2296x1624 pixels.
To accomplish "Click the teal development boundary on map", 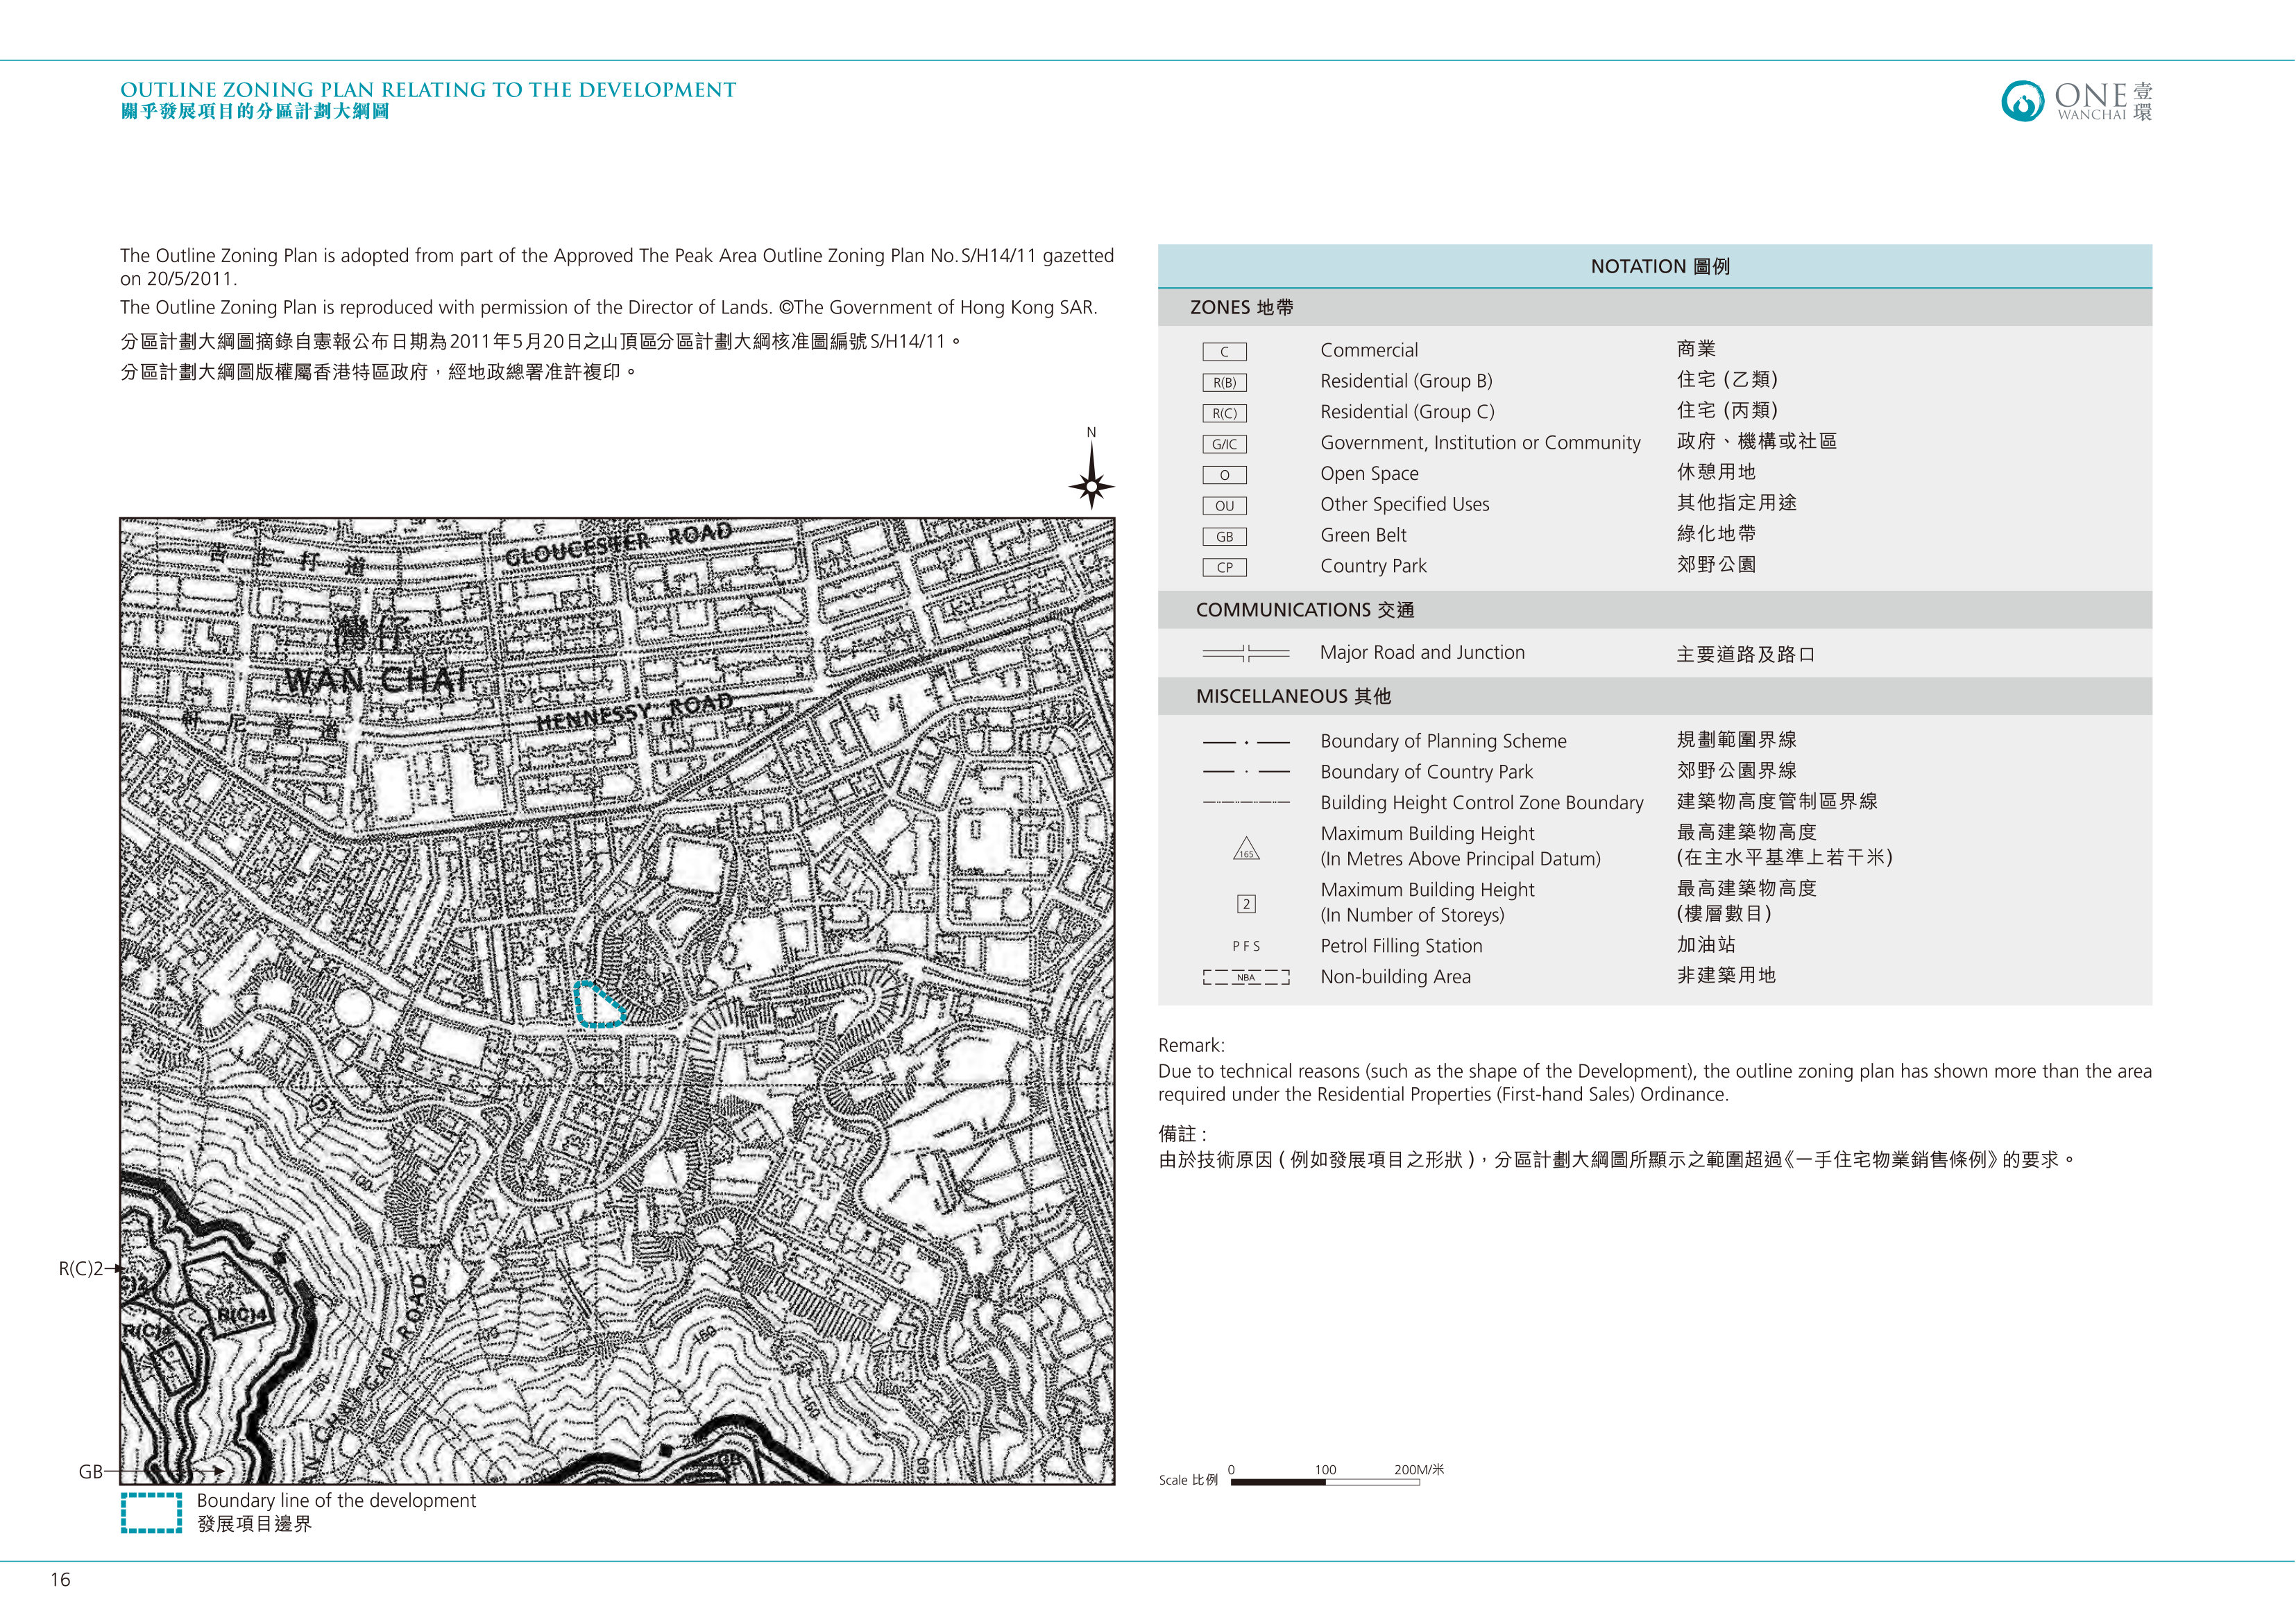I will pos(598,1004).
